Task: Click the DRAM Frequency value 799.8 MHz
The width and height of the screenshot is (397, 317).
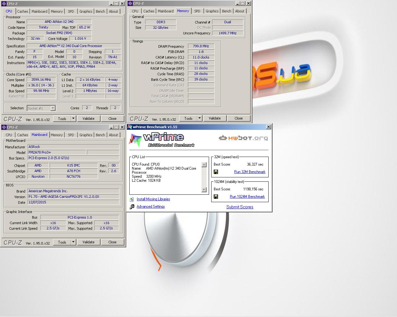Action: point(201,46)
